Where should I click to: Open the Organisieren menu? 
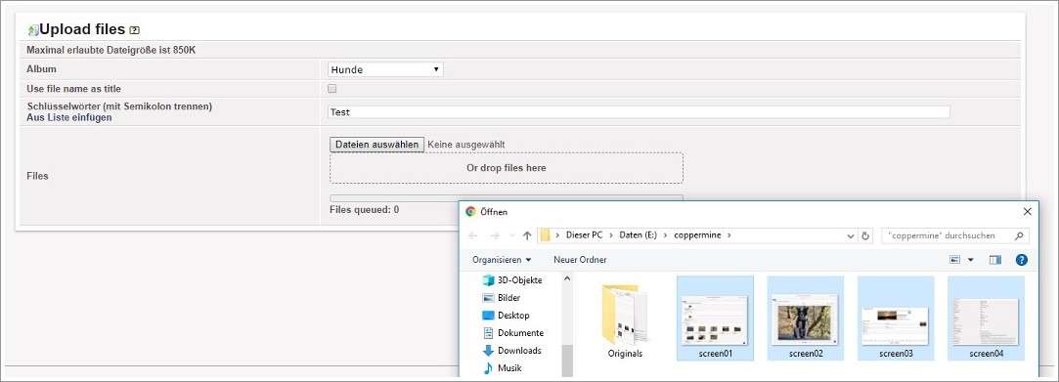pos(502,260)
